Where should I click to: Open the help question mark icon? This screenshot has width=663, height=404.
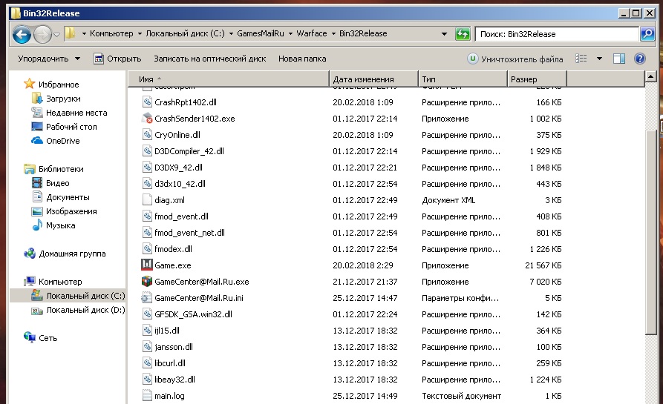tap(640, 59)
